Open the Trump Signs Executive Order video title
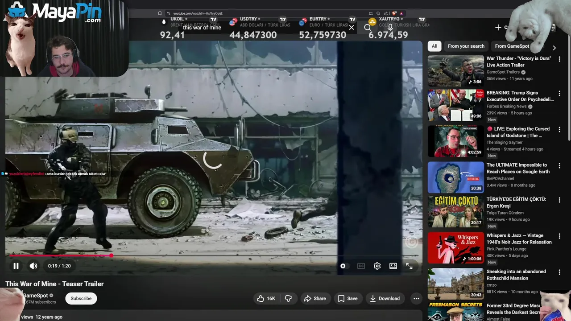Viewport: 571px width, 321px height. coord(520,96)
